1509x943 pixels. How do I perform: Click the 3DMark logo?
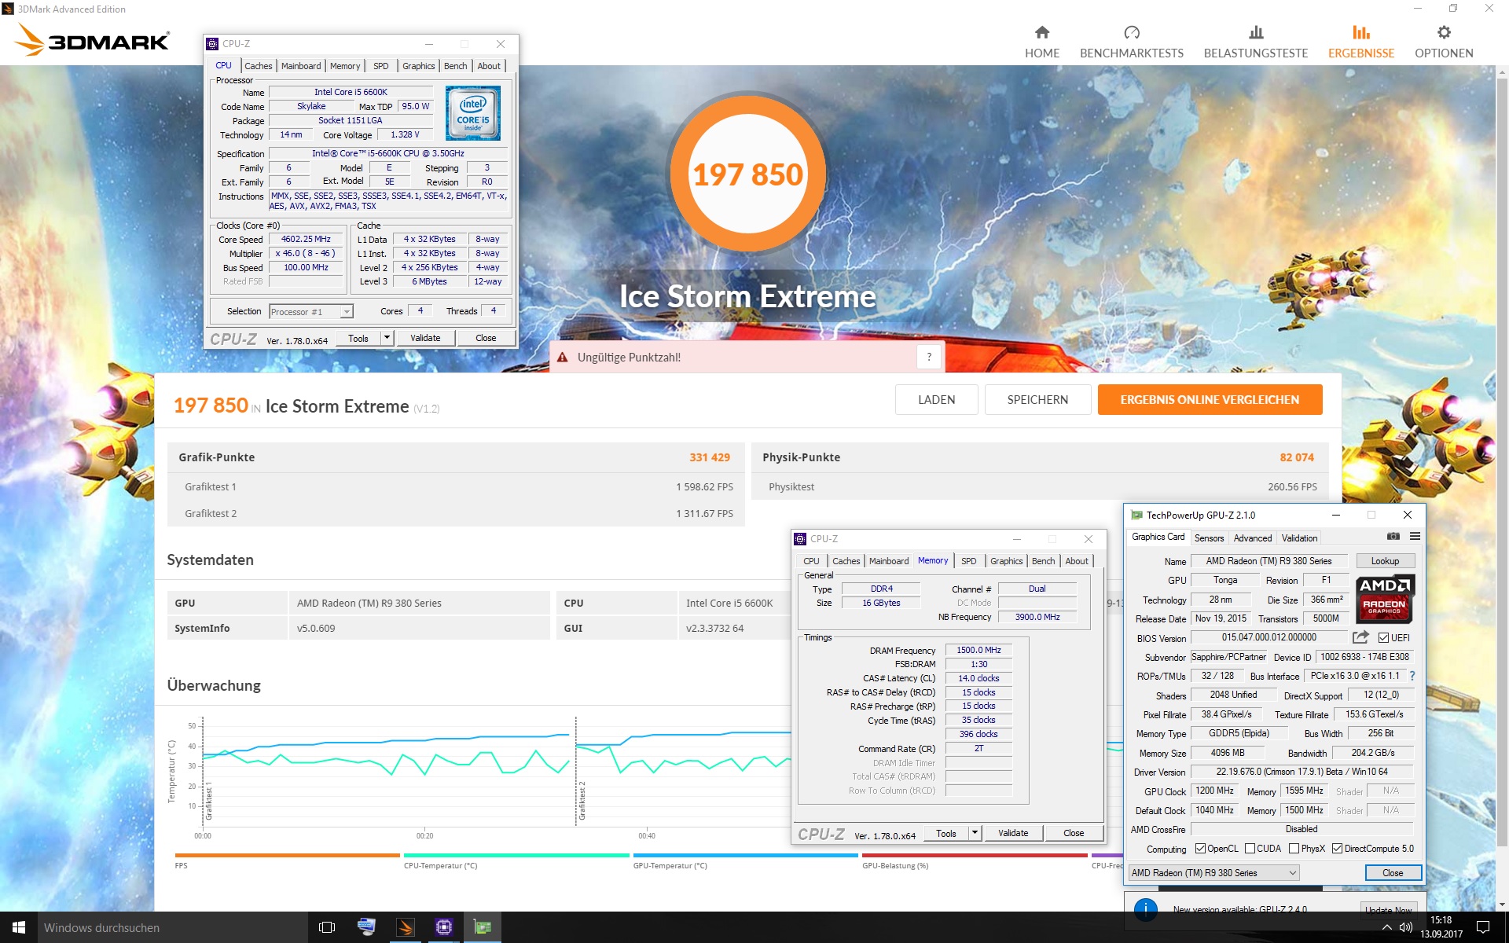pyautogui.click(x=93, y=40)
